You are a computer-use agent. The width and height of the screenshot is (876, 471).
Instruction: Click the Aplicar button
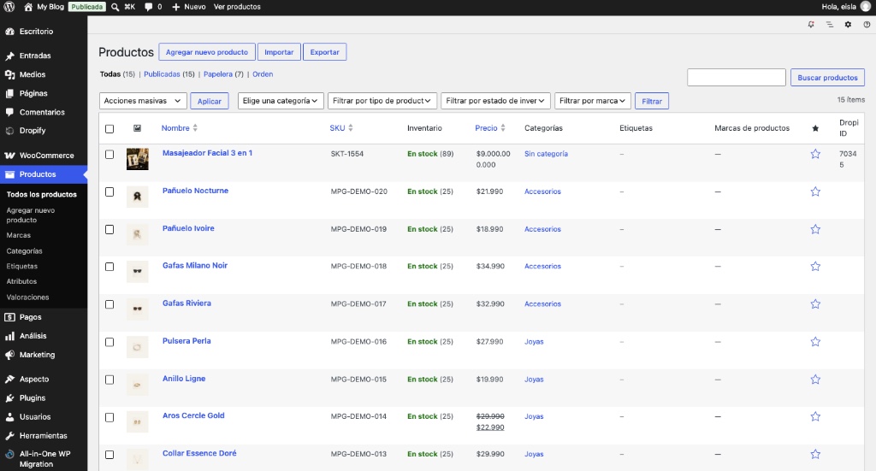click(210, 101)
